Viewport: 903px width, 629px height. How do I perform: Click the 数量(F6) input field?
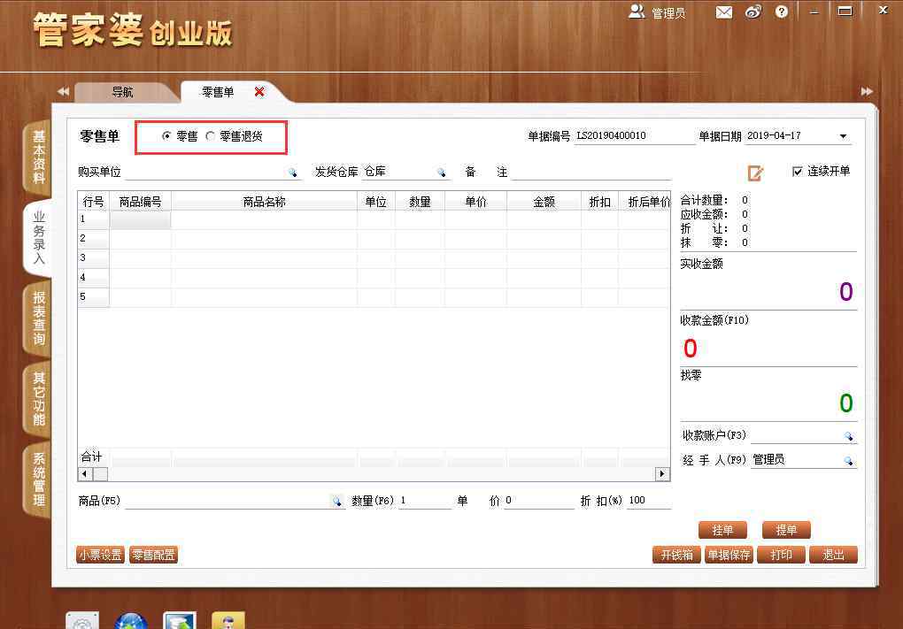pos(425,501)
